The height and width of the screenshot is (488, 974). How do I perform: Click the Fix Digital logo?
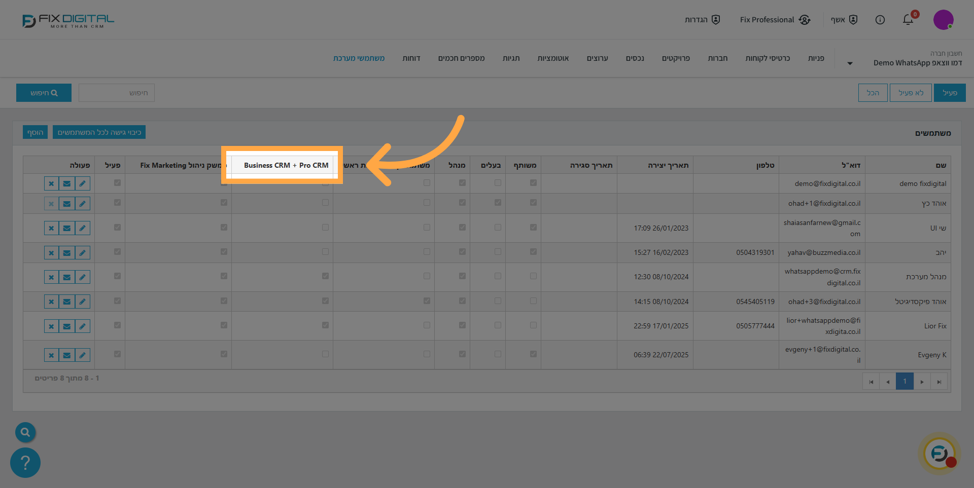tap(67, 20)
